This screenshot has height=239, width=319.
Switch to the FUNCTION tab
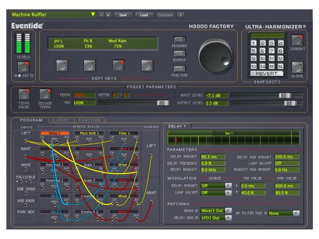tap(89, 120)
